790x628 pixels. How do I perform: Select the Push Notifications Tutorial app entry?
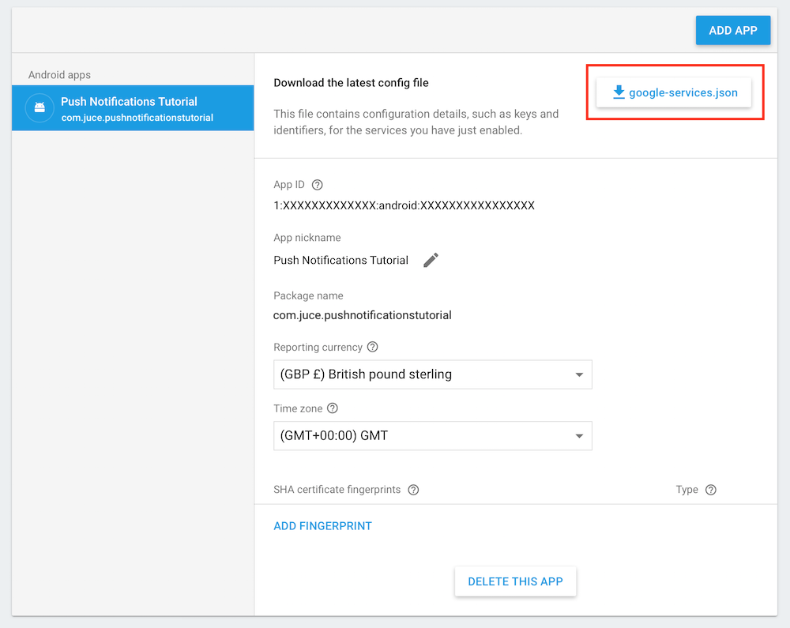coord(133,107)
